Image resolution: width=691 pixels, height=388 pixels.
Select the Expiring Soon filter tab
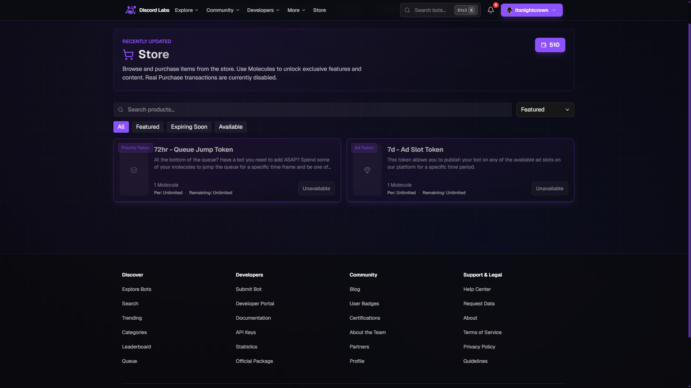tap(189, 127)
